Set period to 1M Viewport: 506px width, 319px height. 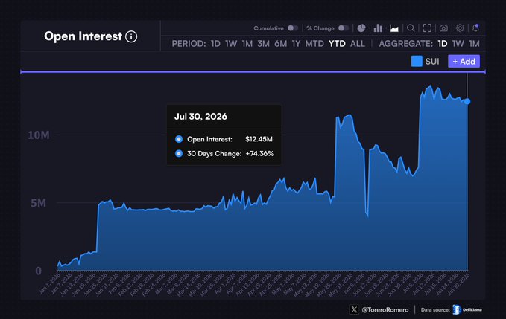click(x=247, y=44)
